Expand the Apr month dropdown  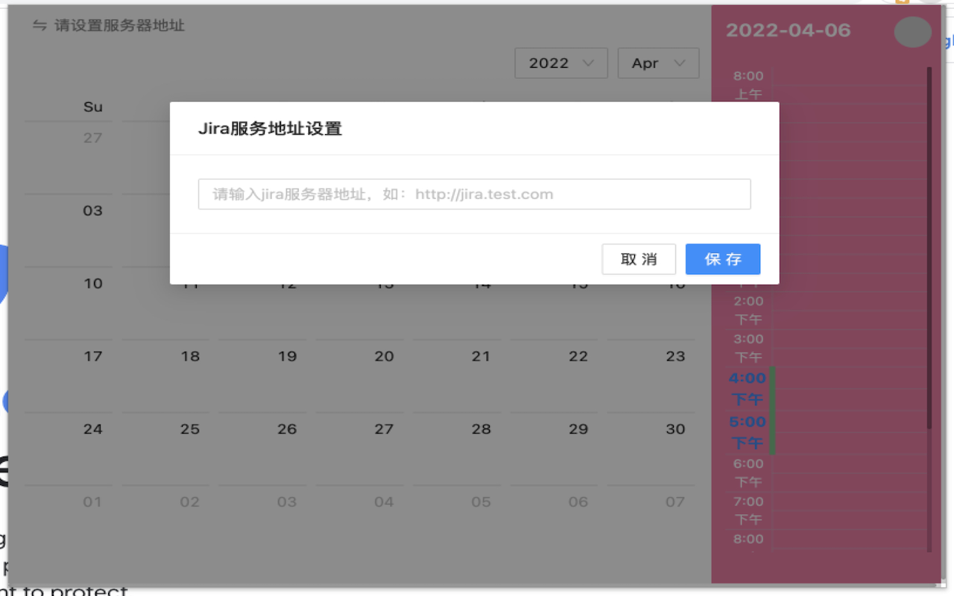click(x=658, y=63)
